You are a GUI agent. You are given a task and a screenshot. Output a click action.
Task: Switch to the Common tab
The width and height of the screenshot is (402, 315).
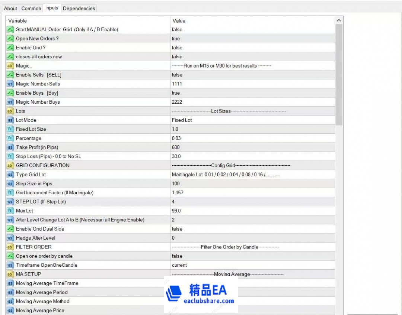[x=31, y=8]
